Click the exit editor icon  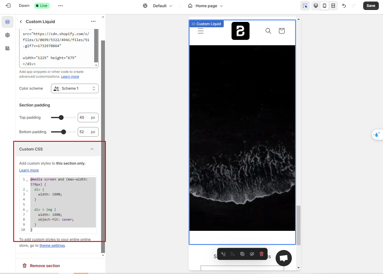click(8, 6)
